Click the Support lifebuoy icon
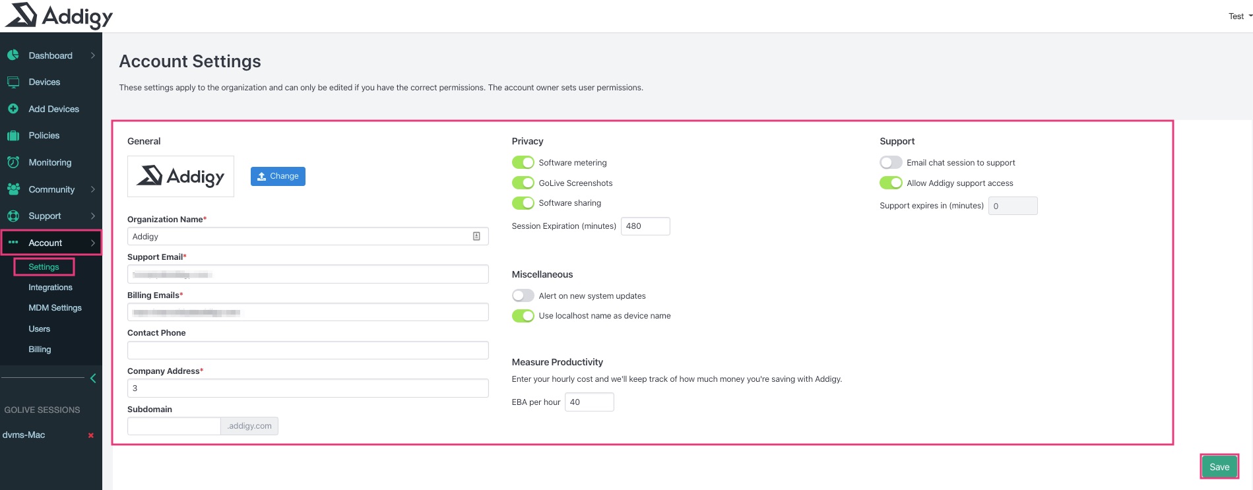1253x490 pixels. click(x=13, y=216)
